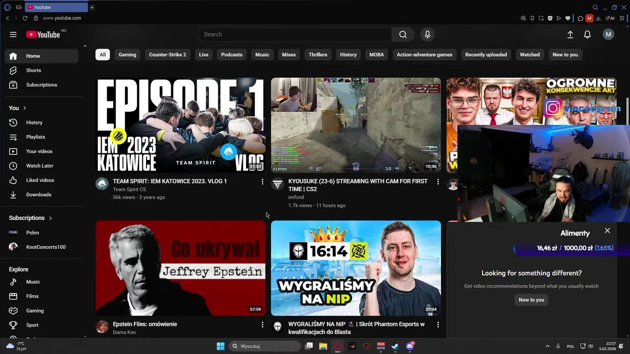The height and width of the screenshot is (354, 630).
Task: Close the Looking for something different card
Action: [x=607, y=231]
